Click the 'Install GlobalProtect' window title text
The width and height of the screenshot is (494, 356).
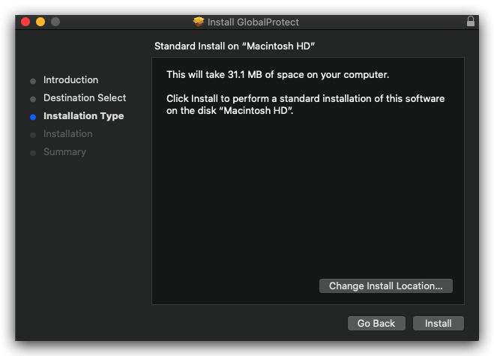(253, 22)
